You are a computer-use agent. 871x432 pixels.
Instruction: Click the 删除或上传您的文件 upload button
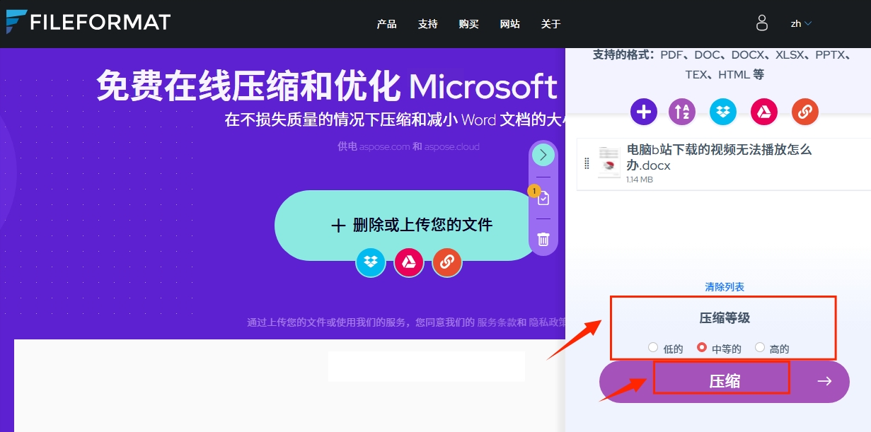(412, 226)
